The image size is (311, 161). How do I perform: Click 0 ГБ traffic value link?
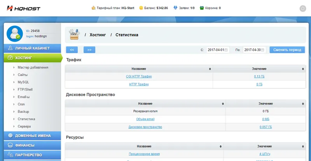259,84
